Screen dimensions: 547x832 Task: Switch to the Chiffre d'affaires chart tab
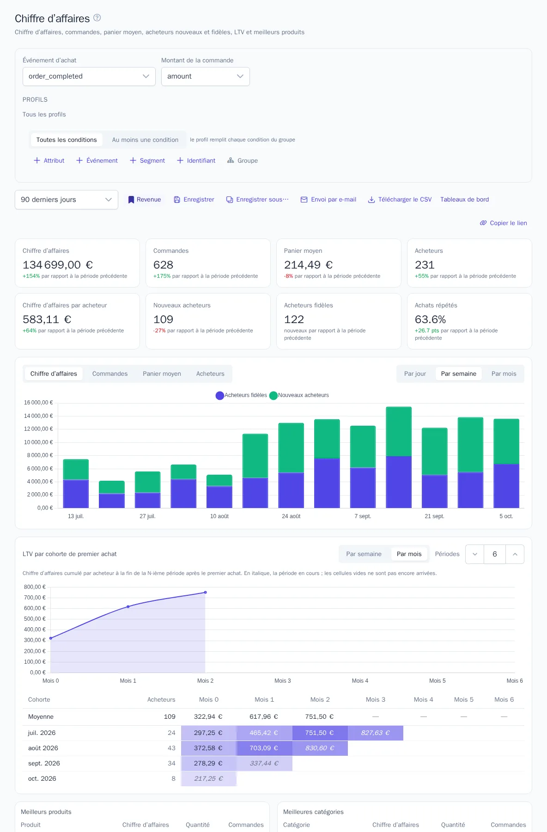click(x=54, y=373)
